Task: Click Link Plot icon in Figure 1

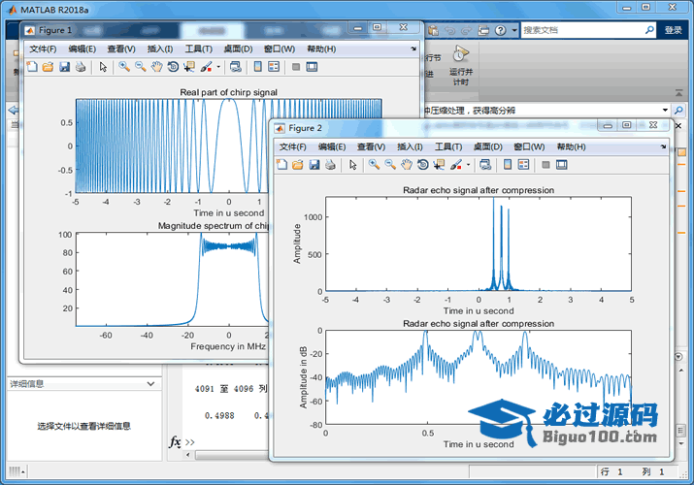Action: tap(236, 67)
